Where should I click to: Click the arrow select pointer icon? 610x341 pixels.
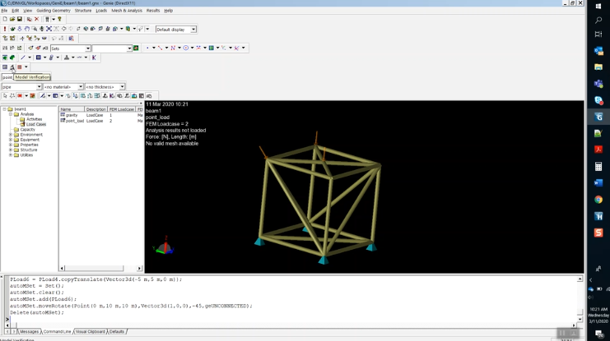point(5,95)
